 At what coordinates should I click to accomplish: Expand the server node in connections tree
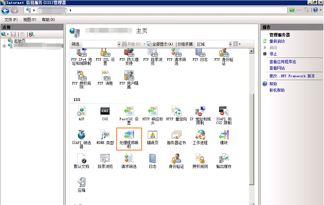[x=4, y=46]
